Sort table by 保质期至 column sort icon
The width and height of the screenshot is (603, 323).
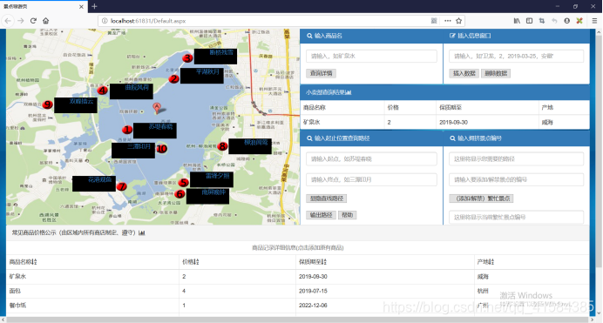click(324, 262)
